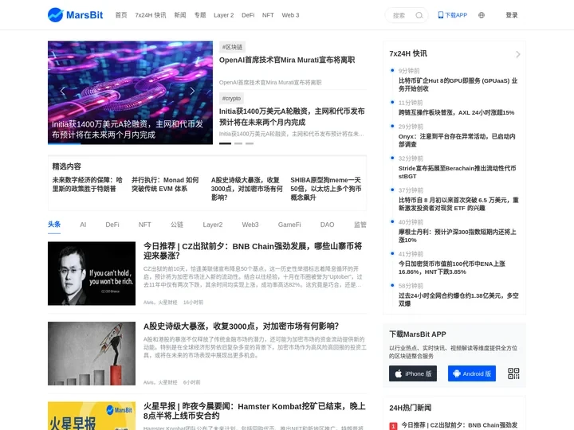Expand the 7x24H 快讯 panel arrow

[517, 54]
